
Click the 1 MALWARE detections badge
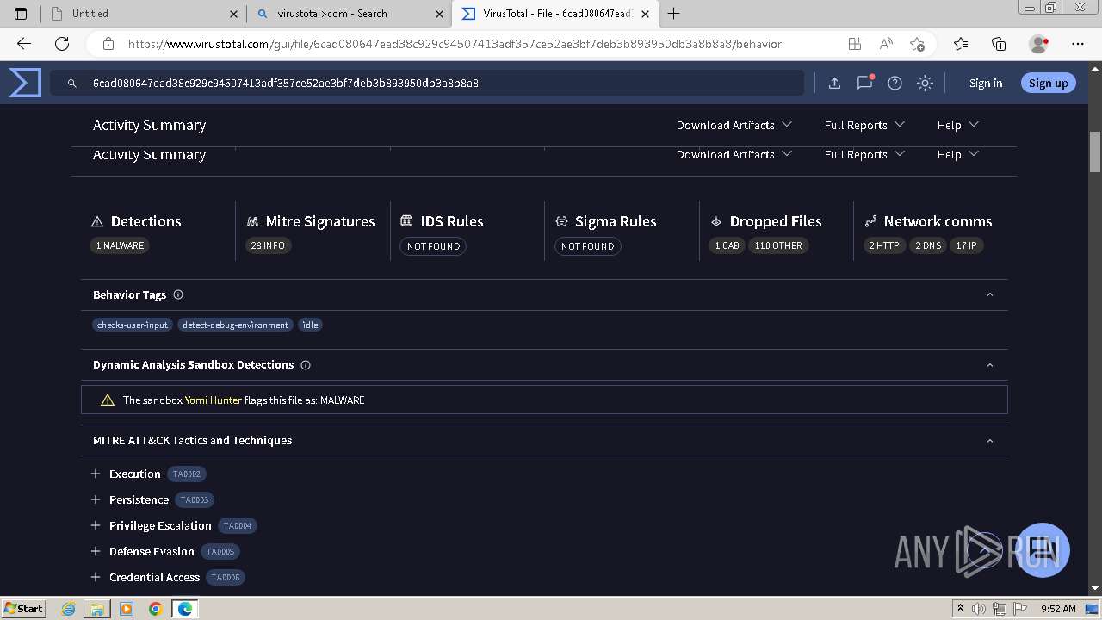click(120, 245)
